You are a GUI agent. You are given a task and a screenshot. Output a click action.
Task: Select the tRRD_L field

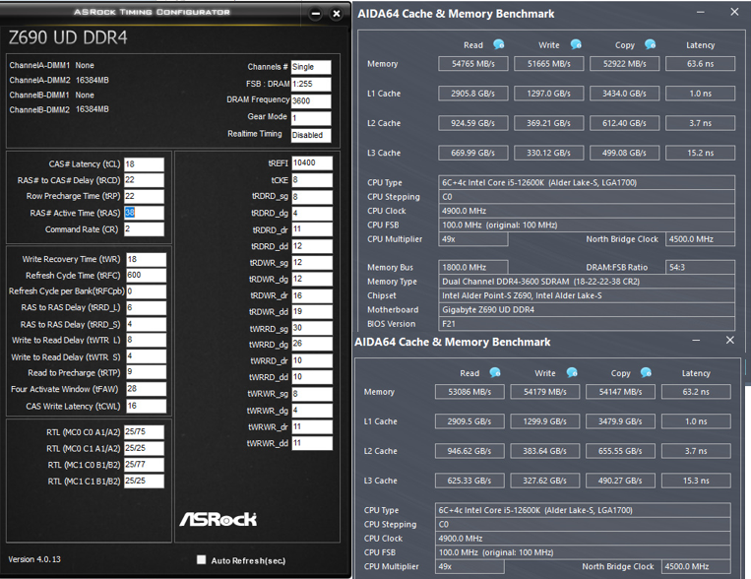146,307
